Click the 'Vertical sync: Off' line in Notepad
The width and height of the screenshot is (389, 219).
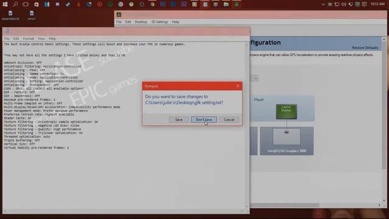(x=19, y=144)
